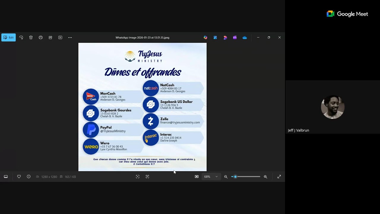Click the Zelle logo in the image
The image size is (380, 214).
[151, 121]
